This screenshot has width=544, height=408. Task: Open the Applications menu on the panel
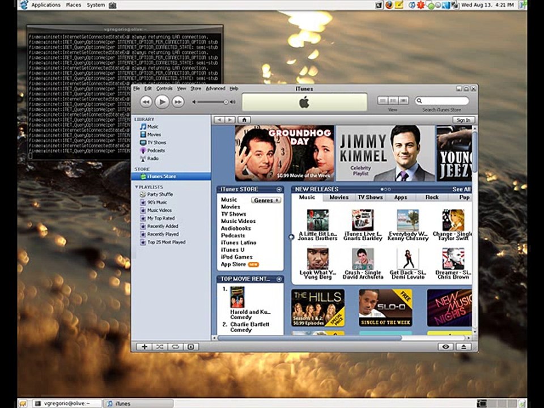(46, 5)
